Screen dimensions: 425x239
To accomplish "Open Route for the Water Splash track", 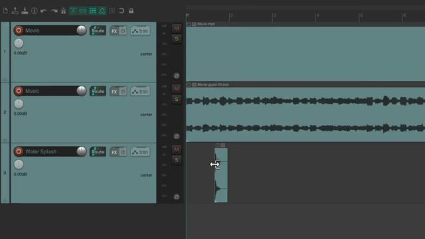I will [98, 152].
